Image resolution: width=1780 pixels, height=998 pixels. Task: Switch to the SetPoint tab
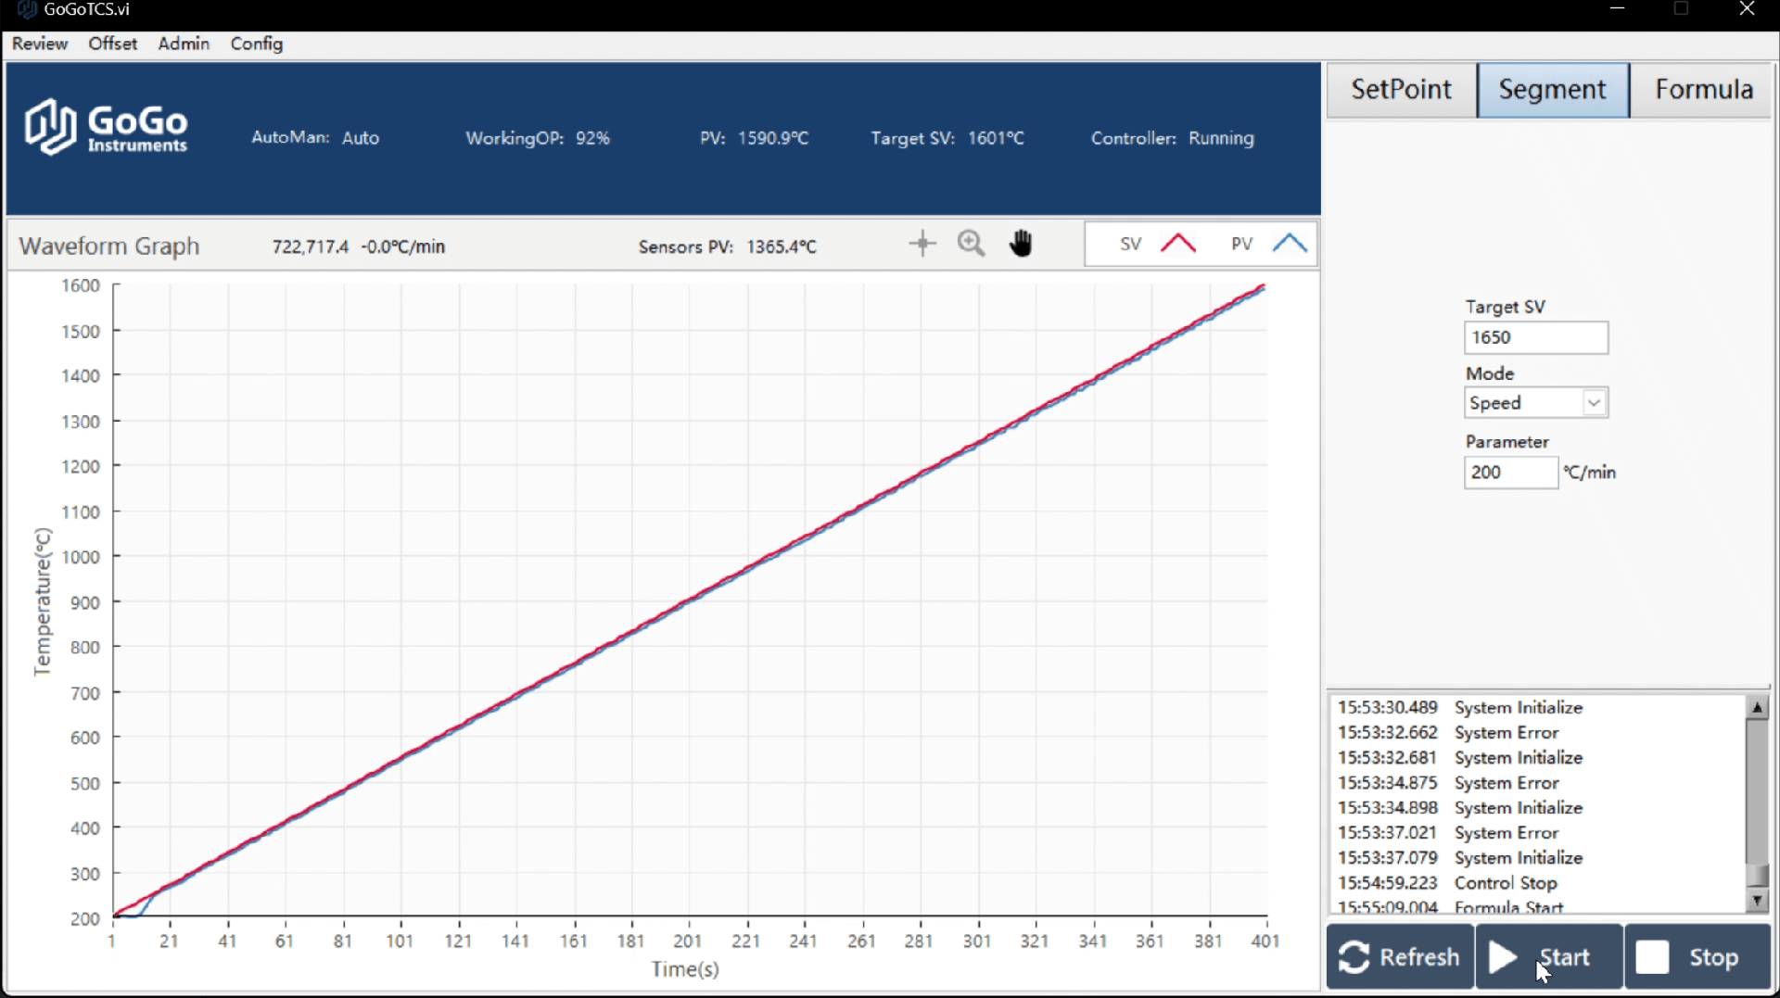click(1401, 90)
